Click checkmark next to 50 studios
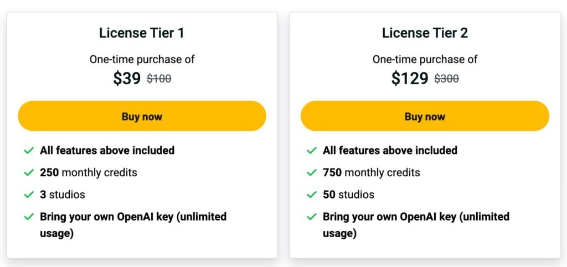Image resolution: width=567 pixels, height=267 pixels. click(x=311, y=194)
